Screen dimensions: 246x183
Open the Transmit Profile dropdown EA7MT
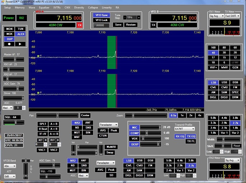(185, 129)
